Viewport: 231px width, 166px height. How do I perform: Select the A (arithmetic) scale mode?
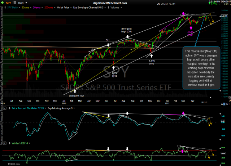point(222,104)
